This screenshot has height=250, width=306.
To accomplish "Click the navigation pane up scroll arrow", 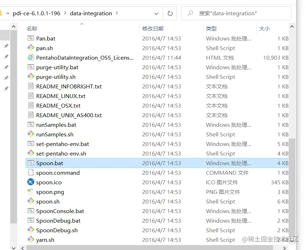I will coord(14,27).
